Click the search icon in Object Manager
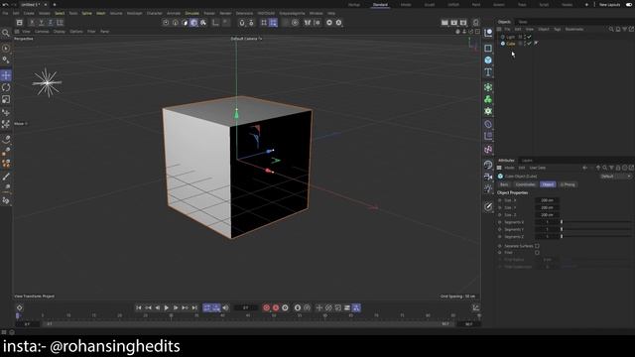 click(611, 29)
